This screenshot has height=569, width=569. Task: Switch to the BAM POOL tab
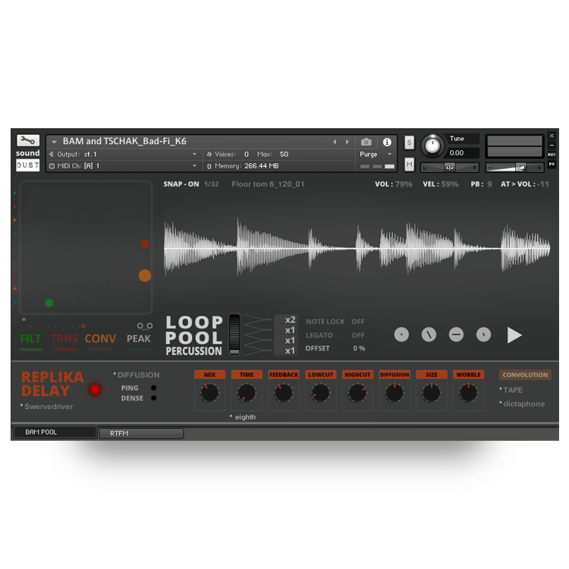pos(55,432)
